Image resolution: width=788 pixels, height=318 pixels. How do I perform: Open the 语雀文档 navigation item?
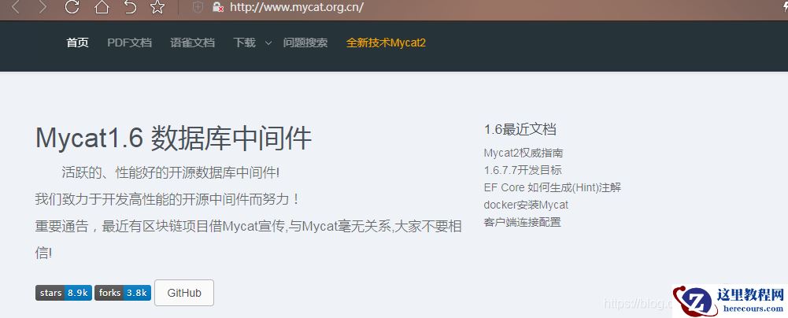pyautogui.click(x=193, y=43)
